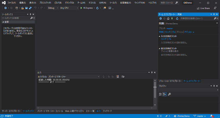The width and height of the screenshot is (220, 118).
Task: Click the Output panel vertical scrollbar thumb
Action: [155, 90]
